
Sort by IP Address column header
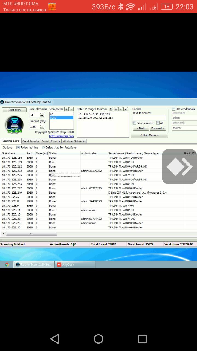pos(13,153)
